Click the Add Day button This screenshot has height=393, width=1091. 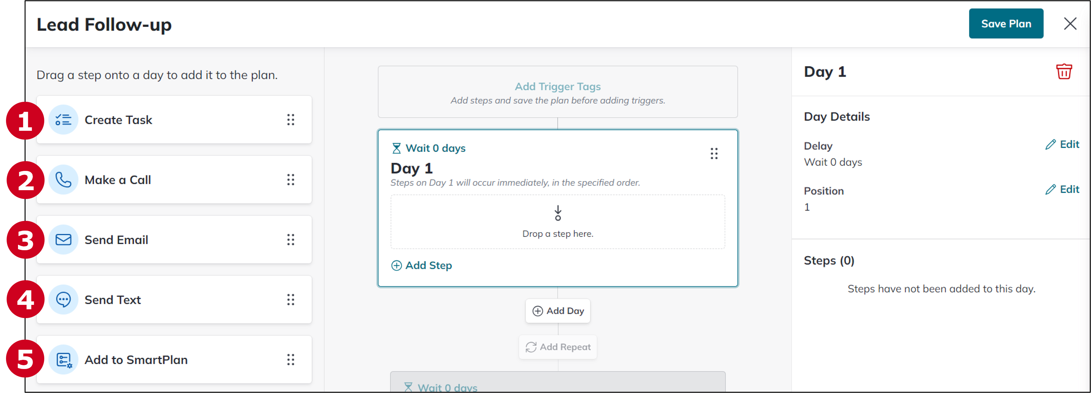tap(558, 311)
